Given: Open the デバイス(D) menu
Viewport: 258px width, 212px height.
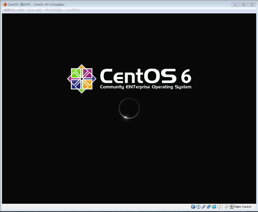Looking at the screenshot, I should [54, 10].
